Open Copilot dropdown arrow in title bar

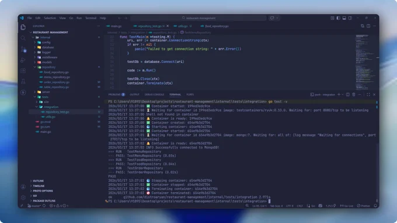point(277,18)
